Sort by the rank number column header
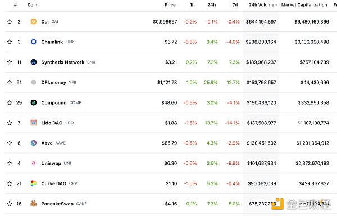The image size is (337, 216). pos(15,4)
